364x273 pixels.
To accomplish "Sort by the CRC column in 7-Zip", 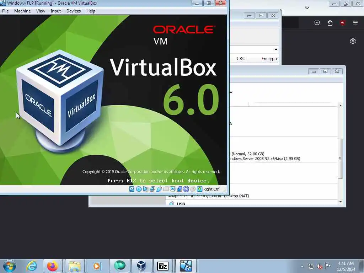I will (241, 59).
